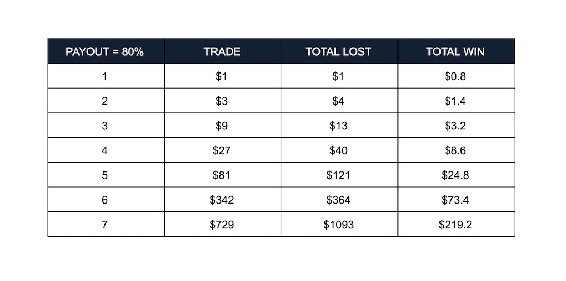The image size is (566, 281).
Task: Select the $342 trade cell
Action: pos(222,200)
